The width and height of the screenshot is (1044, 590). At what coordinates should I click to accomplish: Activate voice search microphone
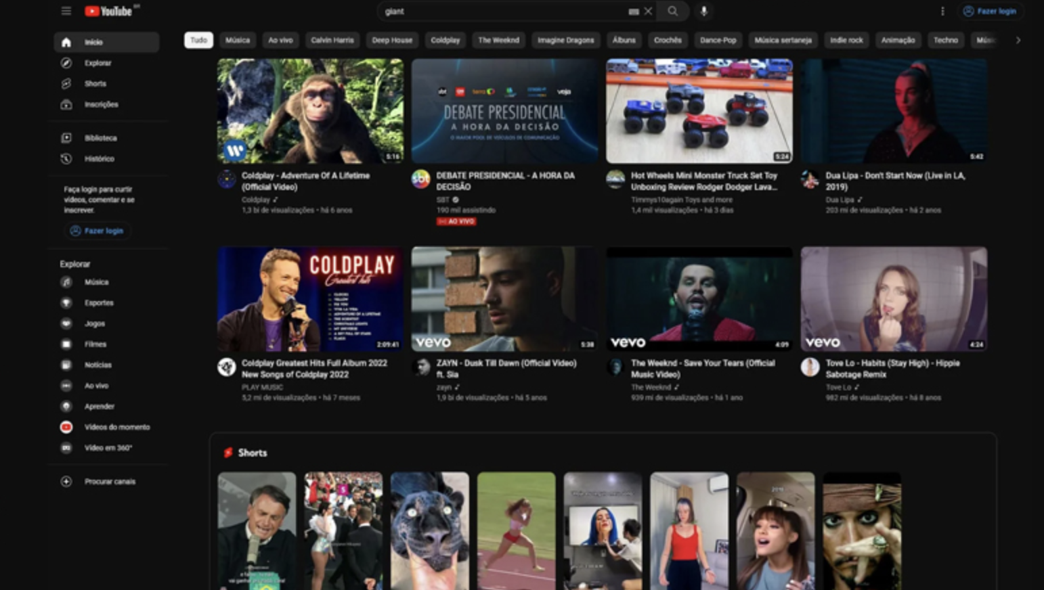pyautogui.click(x=703, y=11)
